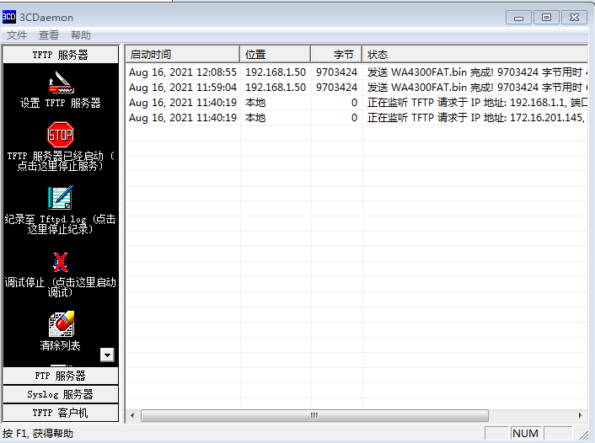595x443 pixels.
Task: Click the 3CDaemon title bar app icon
Action: tap(8, 17)
